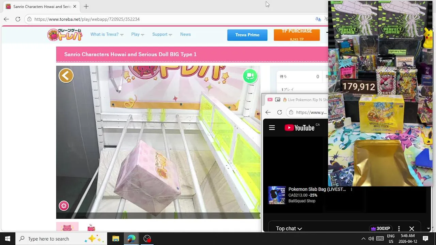Click the Toreba crane game logo
Image resolution: width=436 pixels, height=245 pixels.
[65, 35]
